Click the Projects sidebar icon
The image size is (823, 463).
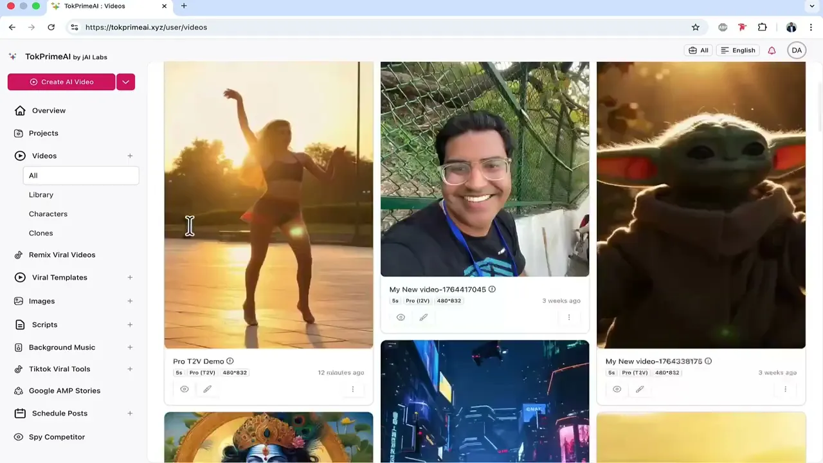[x=19, y=133]
